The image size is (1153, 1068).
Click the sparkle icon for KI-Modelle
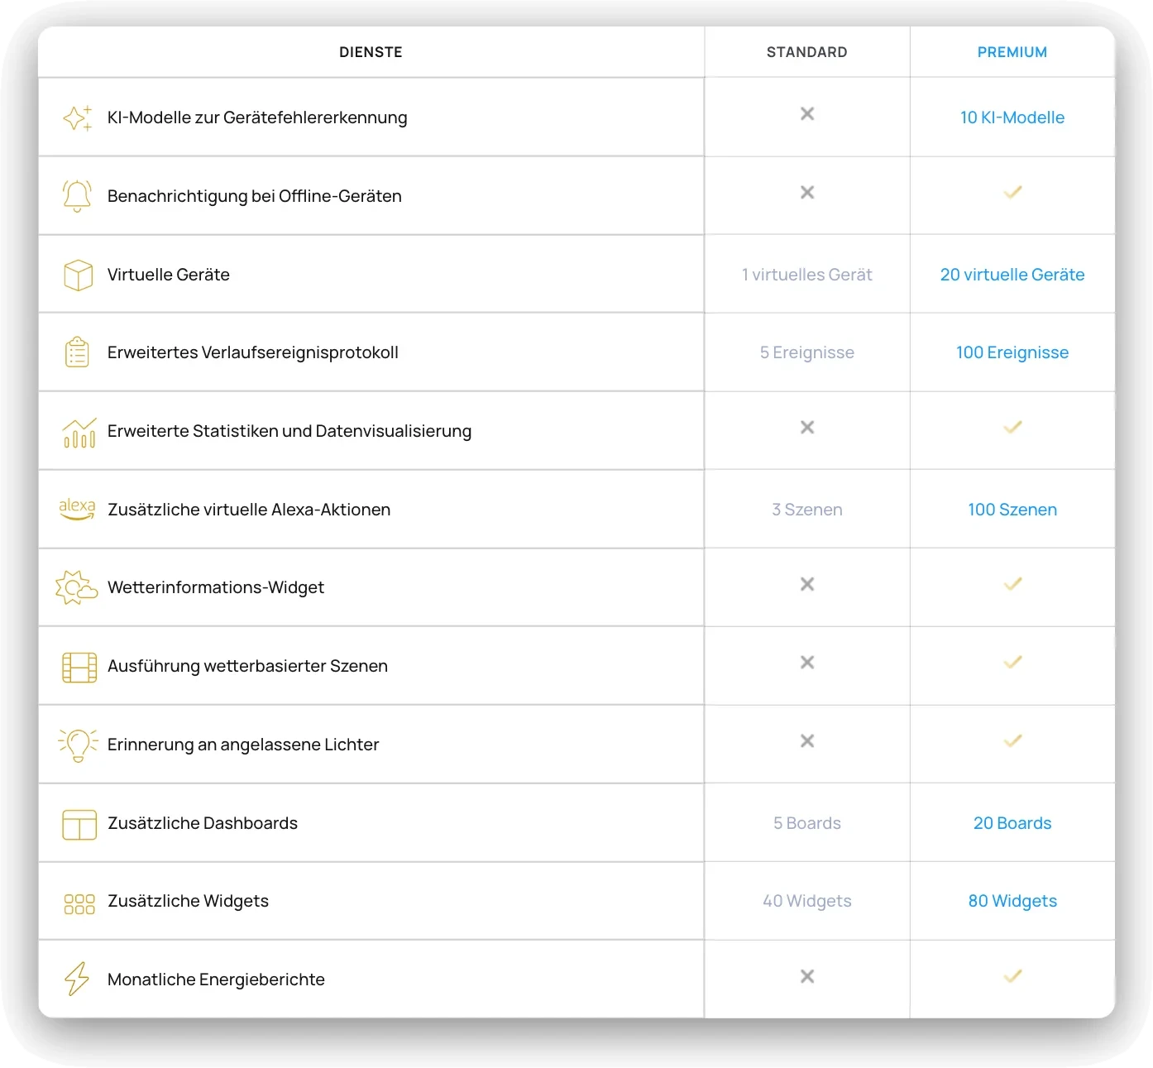[78, 117]
